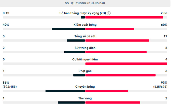Click the (392/455) pass count text
The width and height of the screenshot is (171, 107).
10,87
